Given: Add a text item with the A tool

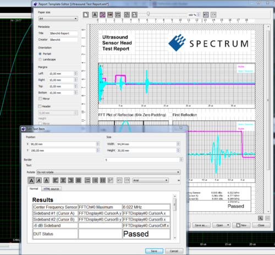Looking at the screenshot, I should pos(95,15).
